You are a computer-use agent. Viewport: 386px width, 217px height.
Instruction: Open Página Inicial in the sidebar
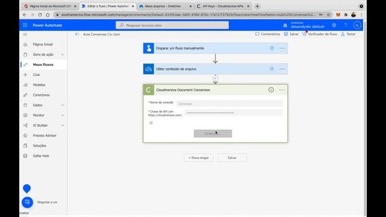(43, 44)
